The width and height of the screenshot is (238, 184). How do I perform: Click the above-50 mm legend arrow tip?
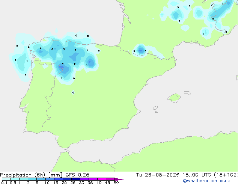[x=119, y=179]
